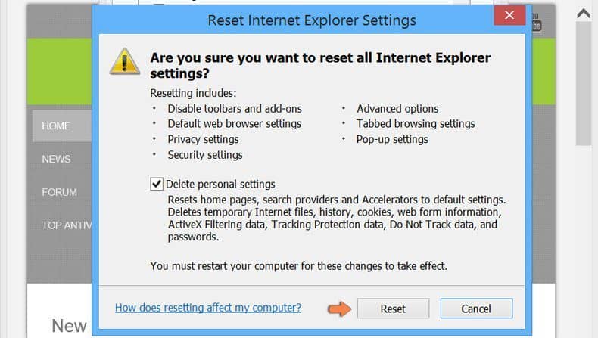Click the 'New' heading on the webpage
598x338 pixels.
(x=70, y=326)
